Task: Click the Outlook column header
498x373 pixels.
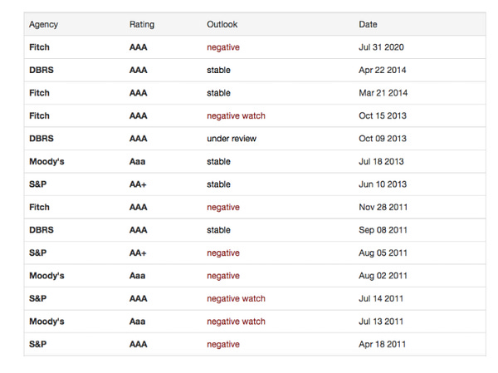Action: coord(222,24)
